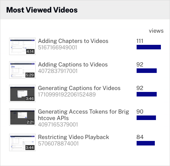The width and height of the screenshot is (170, 166).
Task: Open the Restricting Video Playback thumbnail
Action: [22, 142]
